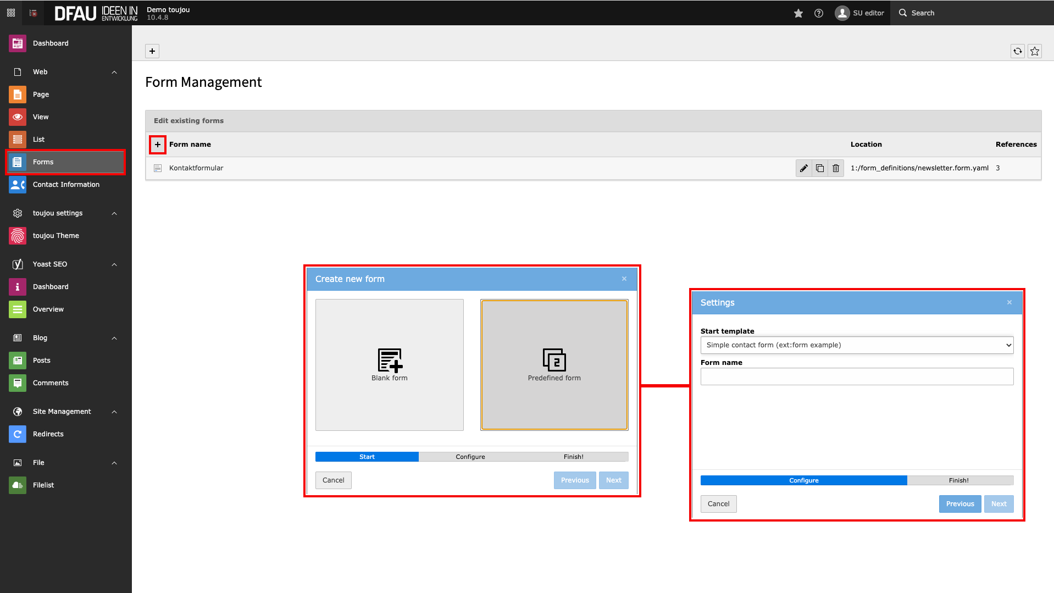
Task: Collapse the Yoast SEO module group
Action: [114, 264]
